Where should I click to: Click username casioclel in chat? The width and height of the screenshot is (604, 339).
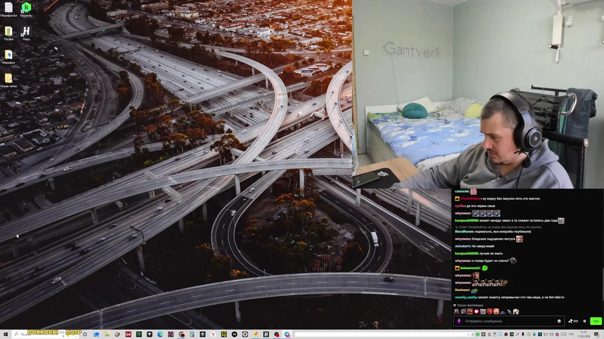tap(462, 192)
